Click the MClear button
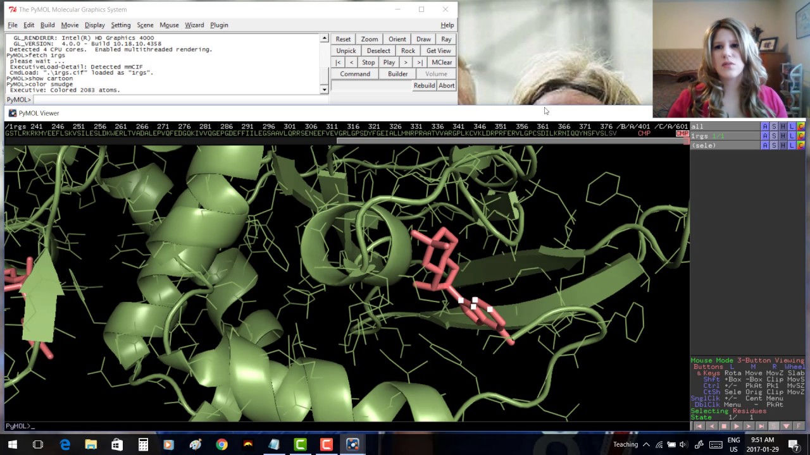The image size is (810, 455). (x=442, y=63)
